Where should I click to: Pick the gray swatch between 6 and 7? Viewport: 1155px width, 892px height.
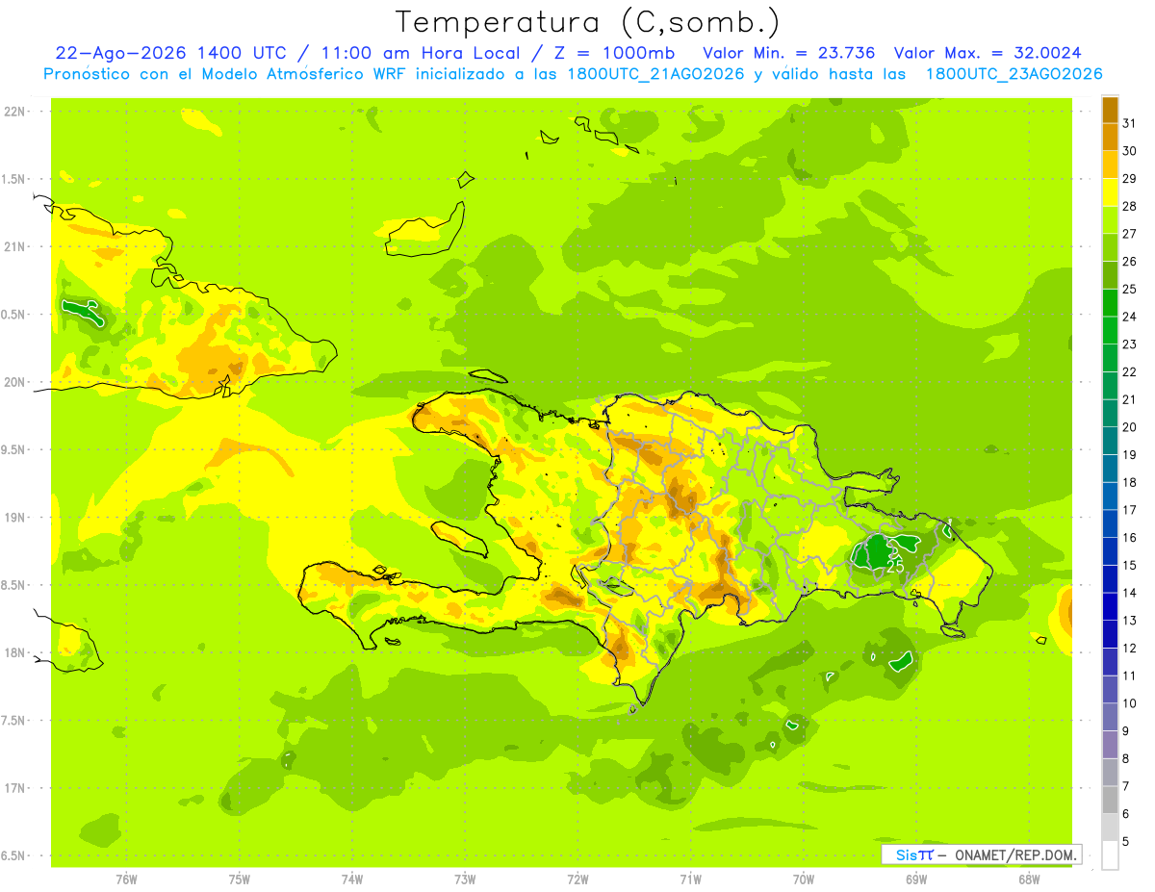click(x=1110, y=800)
